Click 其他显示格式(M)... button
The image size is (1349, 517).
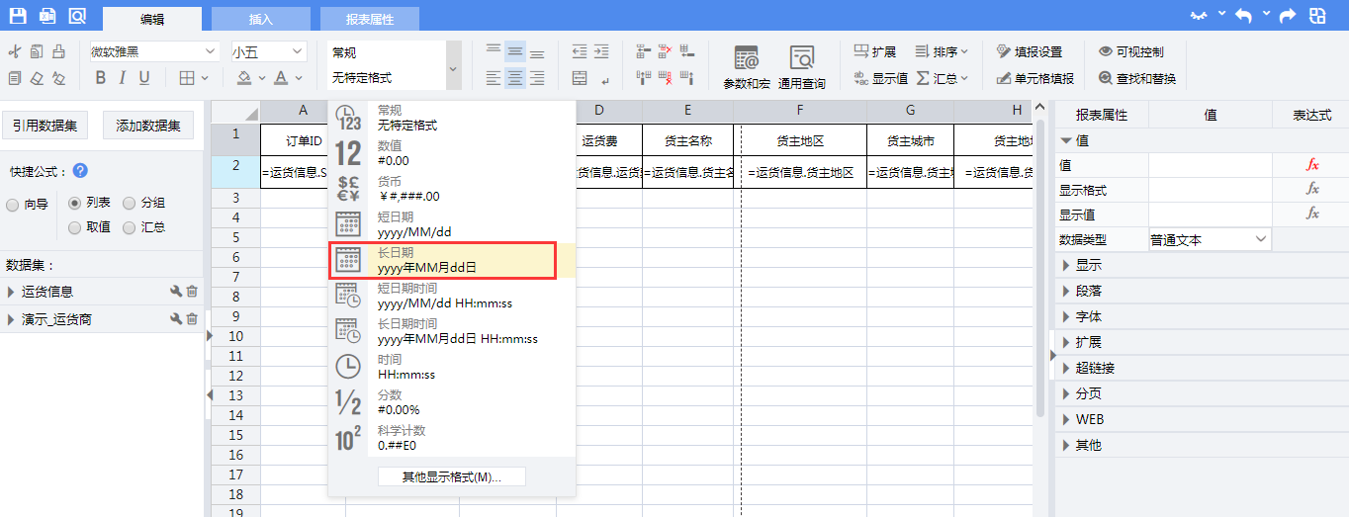(451, 477)
